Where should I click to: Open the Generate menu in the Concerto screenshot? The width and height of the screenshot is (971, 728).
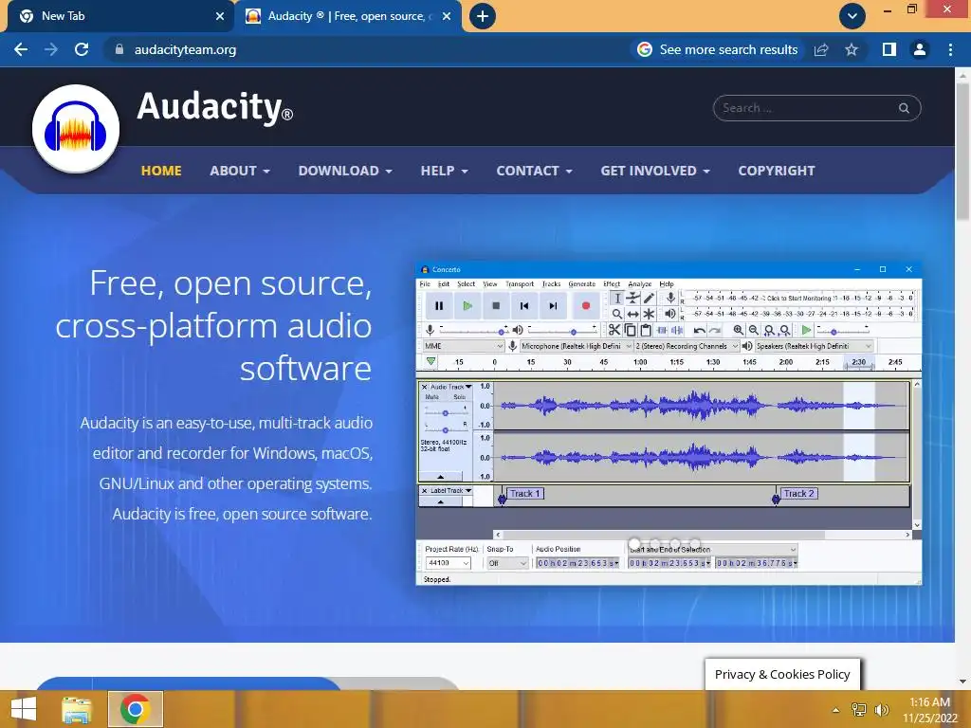581,284
